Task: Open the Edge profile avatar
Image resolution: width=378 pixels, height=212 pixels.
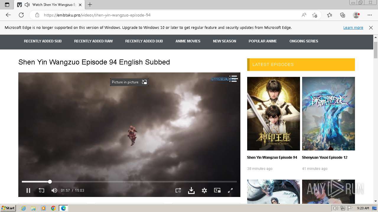Action: 356,15
